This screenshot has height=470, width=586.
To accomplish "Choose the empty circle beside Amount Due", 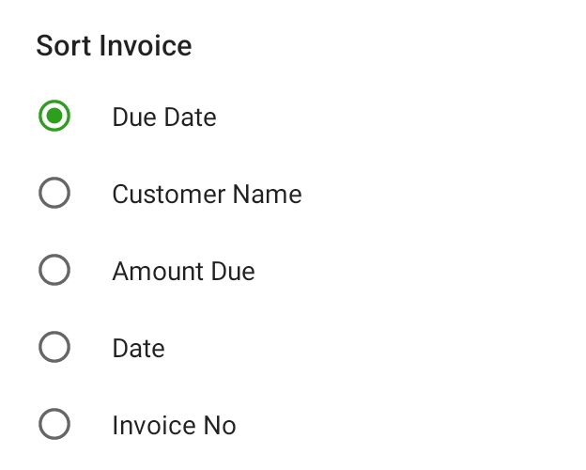I will [x=54, y=271].
